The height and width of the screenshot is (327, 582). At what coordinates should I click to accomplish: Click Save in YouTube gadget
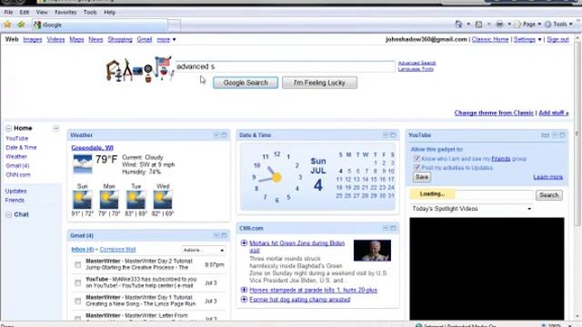click(422, 177)
